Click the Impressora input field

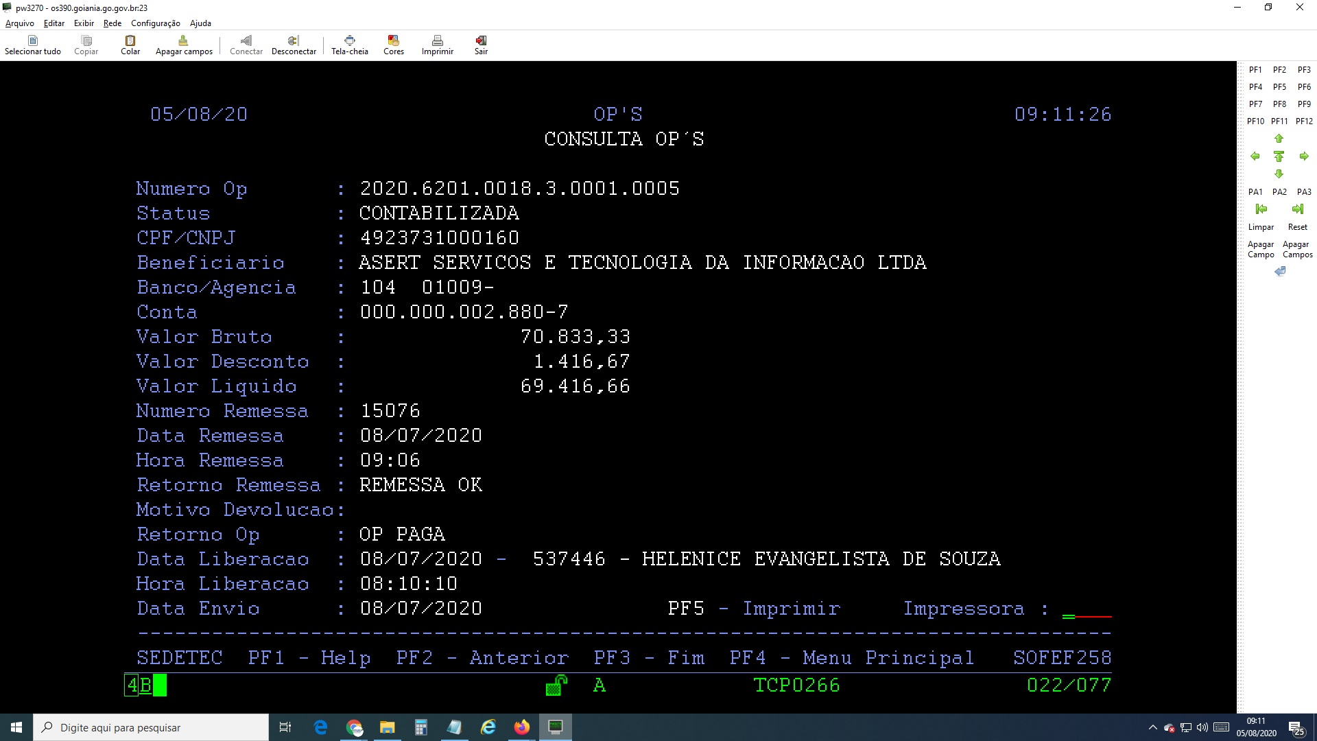[1087, 609]
